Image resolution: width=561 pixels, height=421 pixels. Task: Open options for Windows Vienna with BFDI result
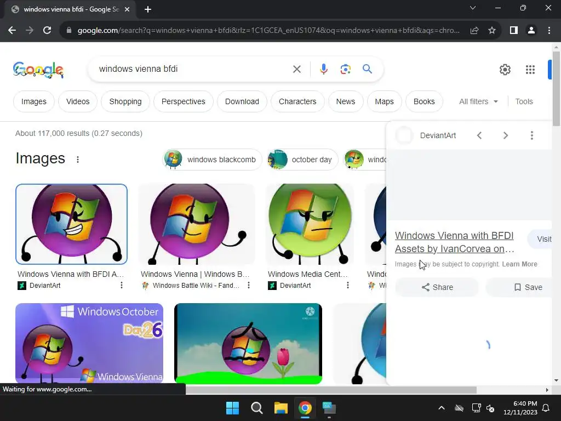pos(122,285)
